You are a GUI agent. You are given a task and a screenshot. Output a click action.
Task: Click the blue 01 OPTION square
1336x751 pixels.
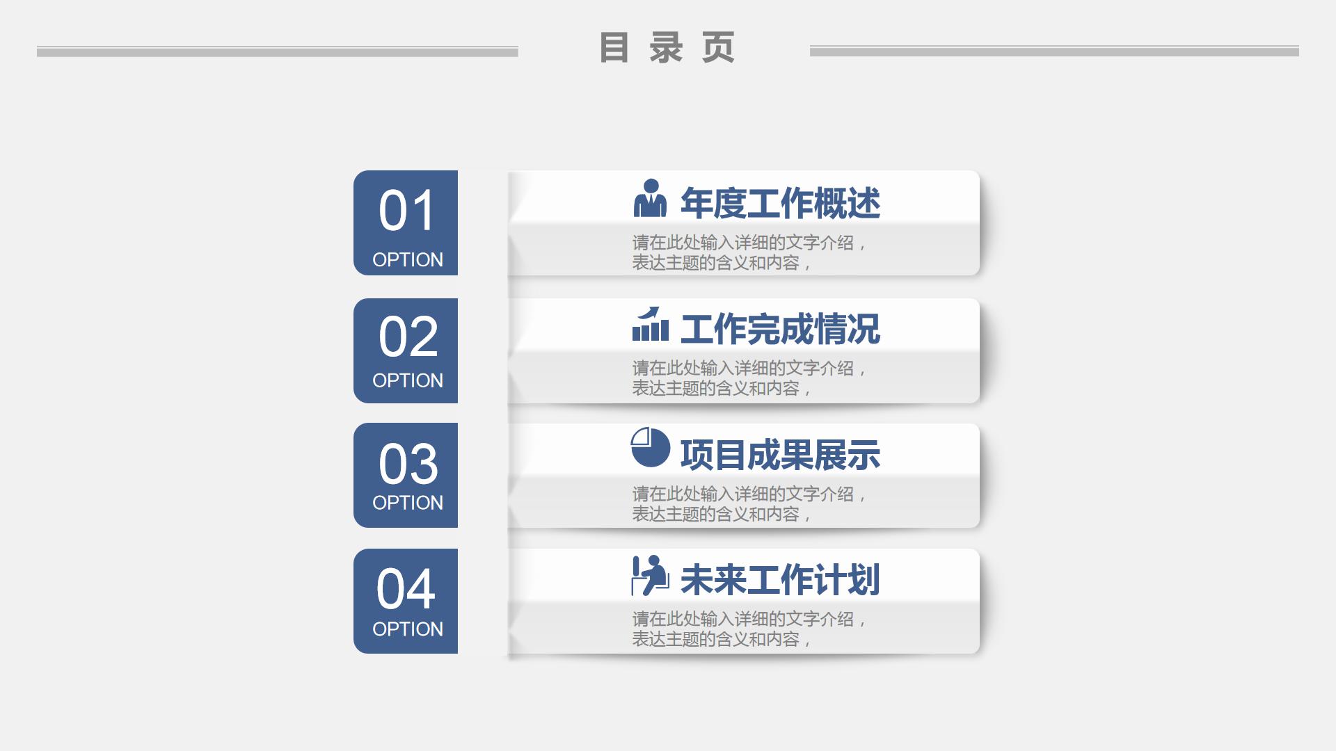[406, 224]
